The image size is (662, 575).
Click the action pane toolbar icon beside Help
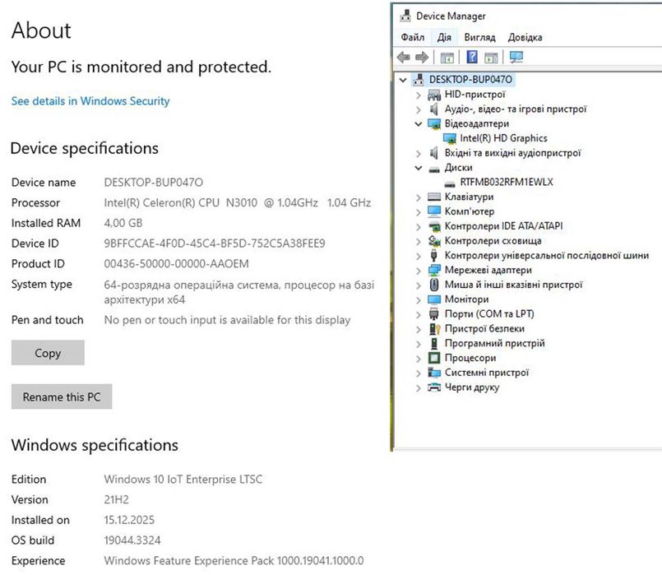click(x=491, y=58)
